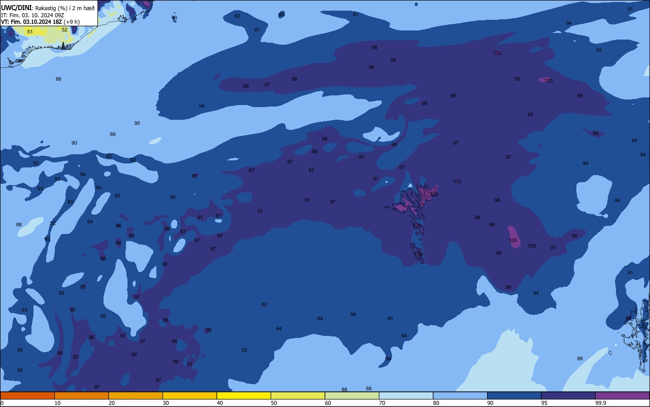Click the 95–99.9 dark indigo legend segment
The height and width of the screenshot is (407, 650).
(568, 395)
